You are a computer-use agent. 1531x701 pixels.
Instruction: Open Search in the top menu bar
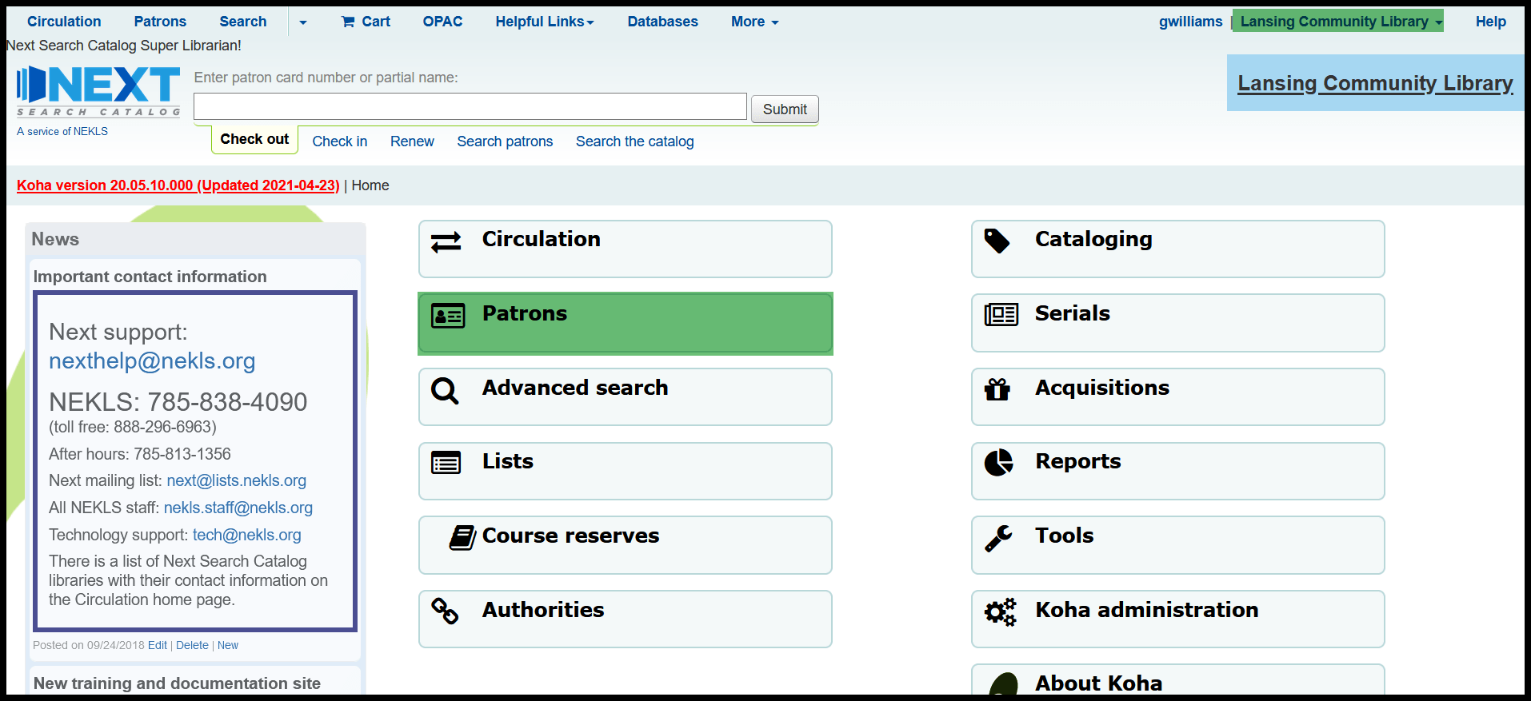pos(243,22)
